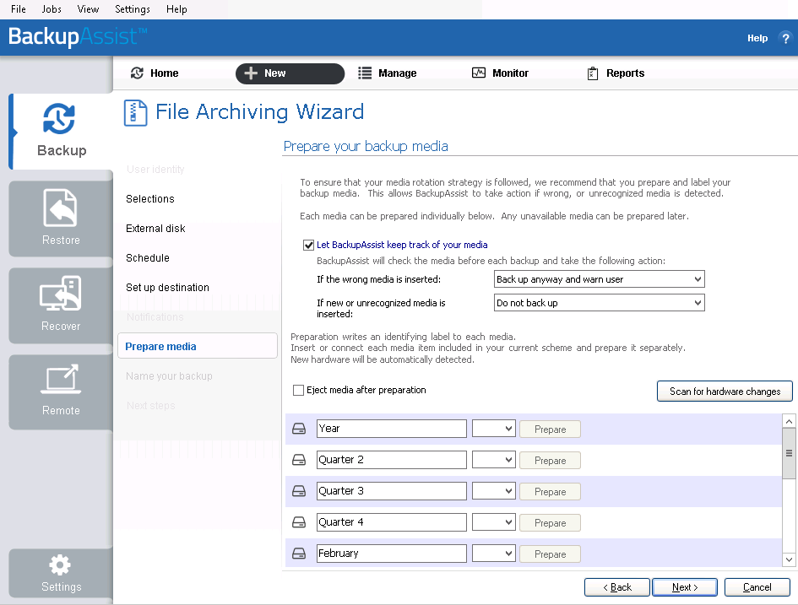The height and width of the screenshot is (605, 798).
Task: Click the blue Help question mark icon
Action: 785,38
